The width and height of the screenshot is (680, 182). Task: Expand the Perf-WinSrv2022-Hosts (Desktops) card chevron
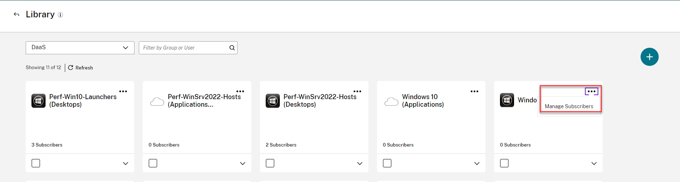[x=360, y=164]
